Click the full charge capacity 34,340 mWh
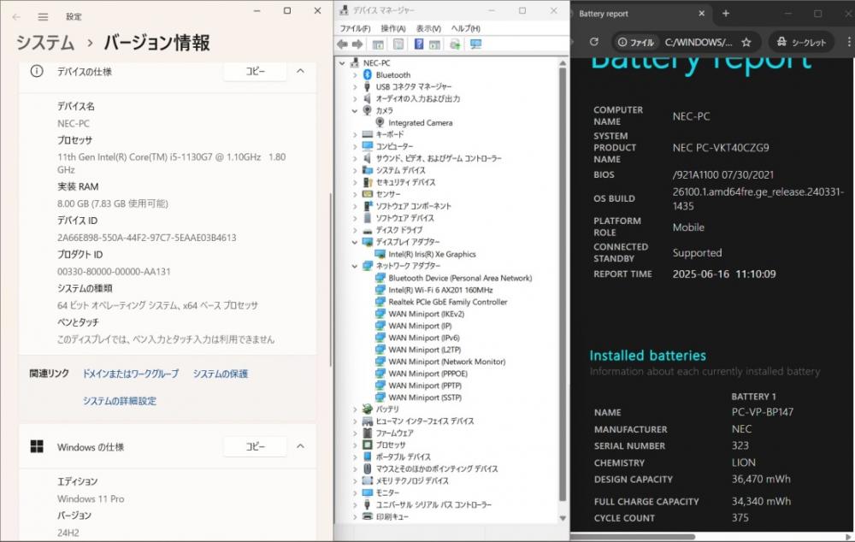The width and height of the screenshot is (855, 542). point(761,501)
